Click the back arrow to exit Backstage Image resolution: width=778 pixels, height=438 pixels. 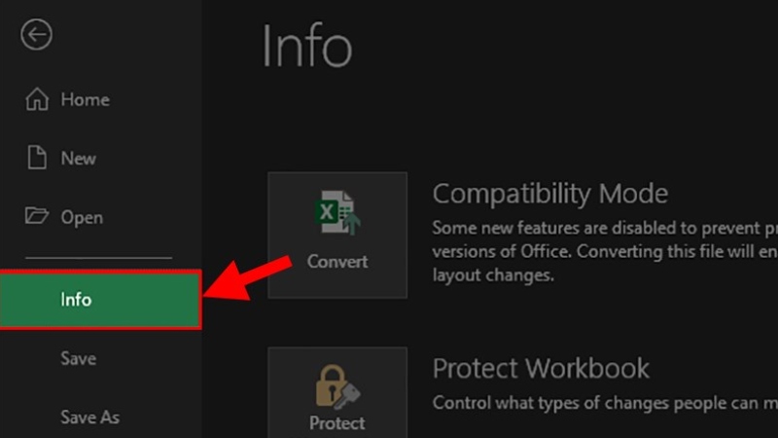pyautogui.click(x=36, y=36)
